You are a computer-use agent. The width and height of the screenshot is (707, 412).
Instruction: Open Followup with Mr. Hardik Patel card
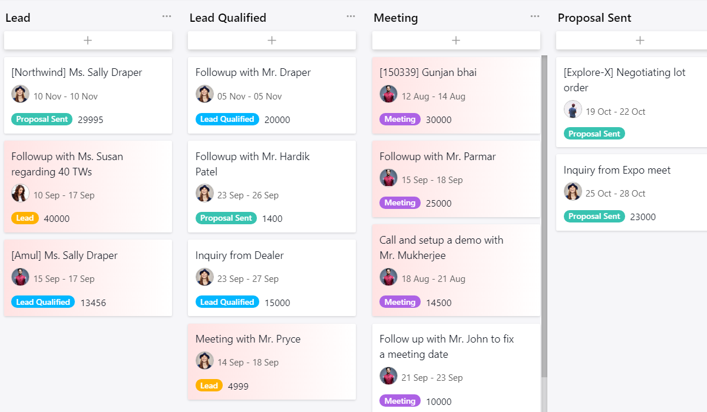point(253,164)
